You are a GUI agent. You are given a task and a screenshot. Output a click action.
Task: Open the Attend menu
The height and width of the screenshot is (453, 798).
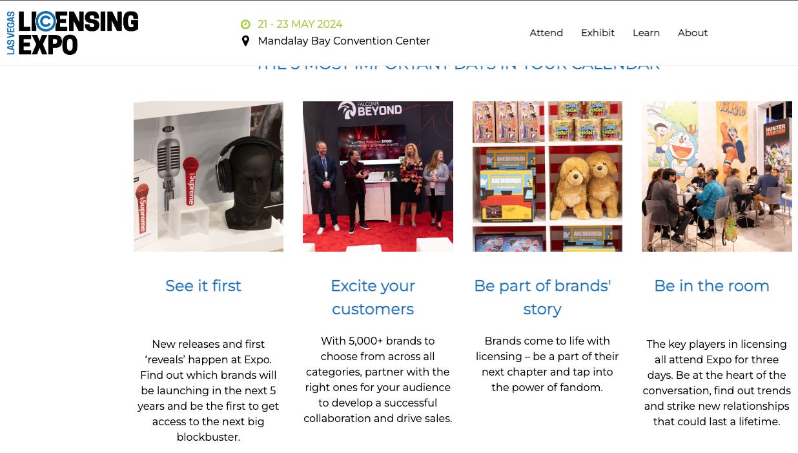[x=546, y=33]
